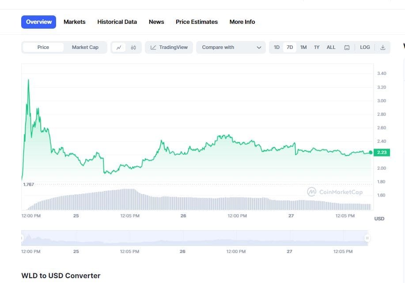The width and height of the screenshot is (405, 283).
Task: Expand the Price Estimates menu
Action: 197,22
